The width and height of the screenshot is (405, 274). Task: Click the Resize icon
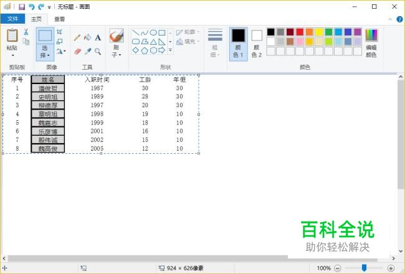59,41
